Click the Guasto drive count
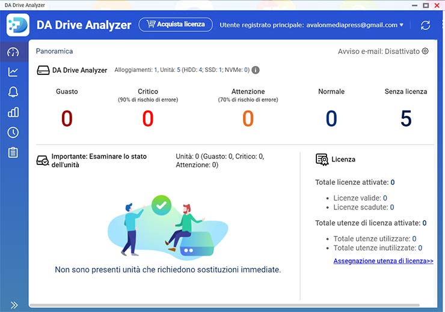 click(x=67, y=119)
